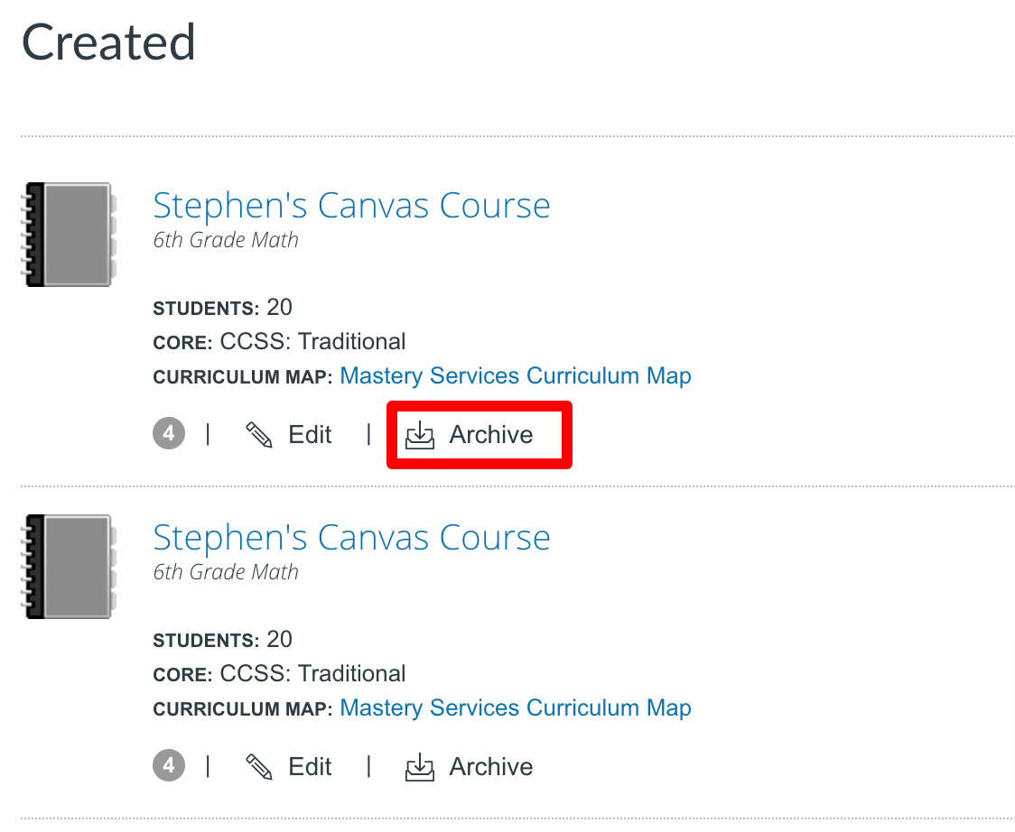Click the first course's 6th Grade Math subtitle
The height and width of the screenshot is (832, 1015).
[226, 240]
